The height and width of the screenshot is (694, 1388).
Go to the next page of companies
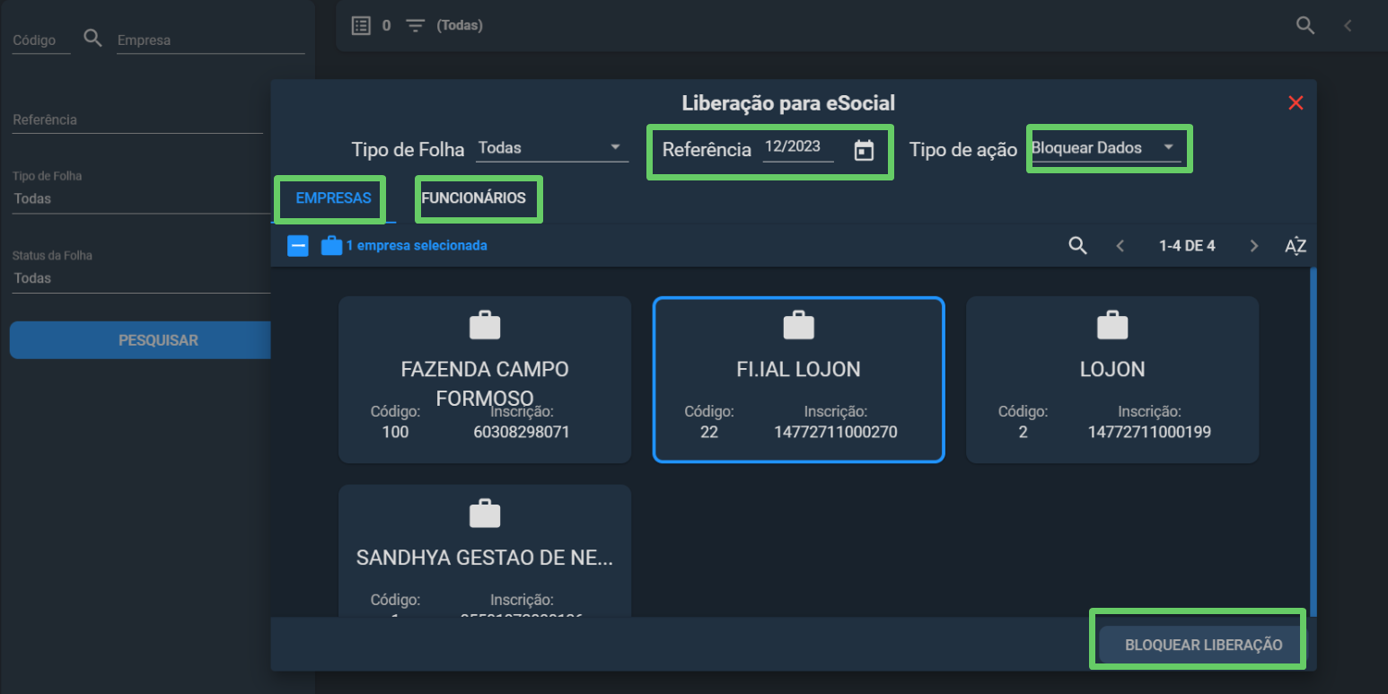click(x=1254, y=246)
